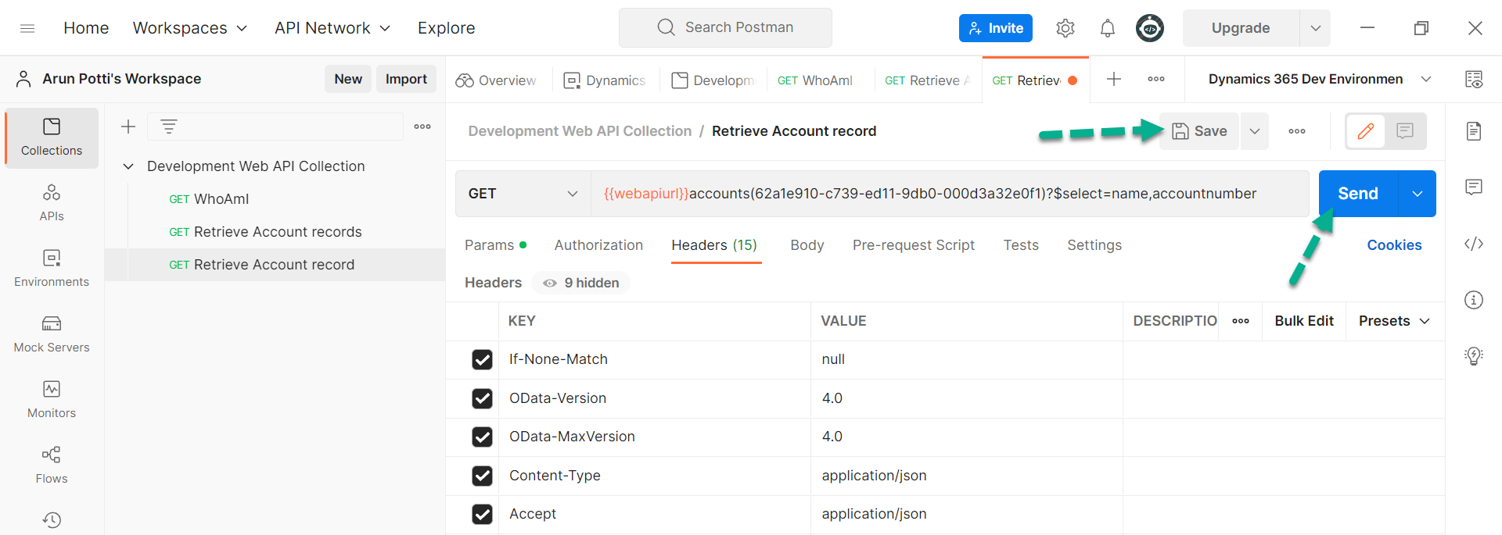Switch to the Authorization tab
Screen dimensions: 1502x535
(x=598, y=245)
